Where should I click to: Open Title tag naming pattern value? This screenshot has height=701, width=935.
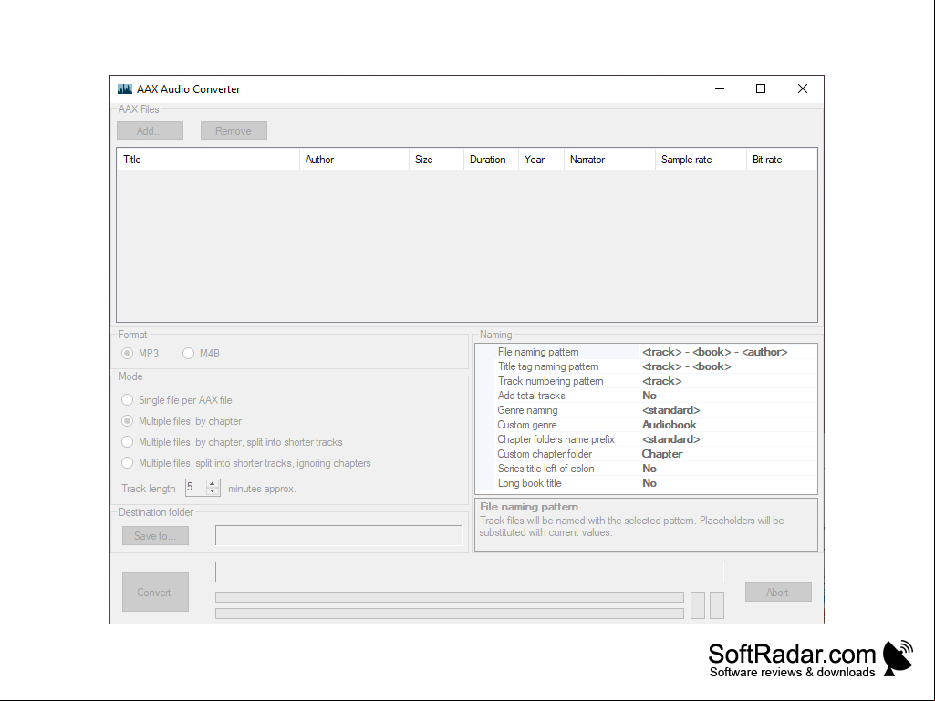(728, 366)
